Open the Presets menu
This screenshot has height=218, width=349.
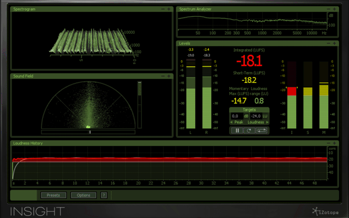pyautogui.click(x=53, y=195)
